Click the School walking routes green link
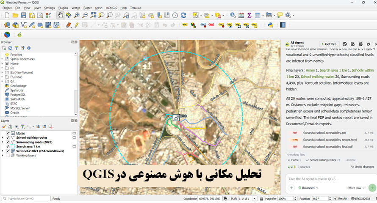This screenshot has height=203, width=377. 317,77
